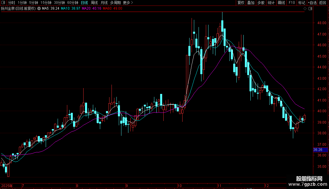
Task: Click the 36.26 price marker on axis
Action: [320, 150]
